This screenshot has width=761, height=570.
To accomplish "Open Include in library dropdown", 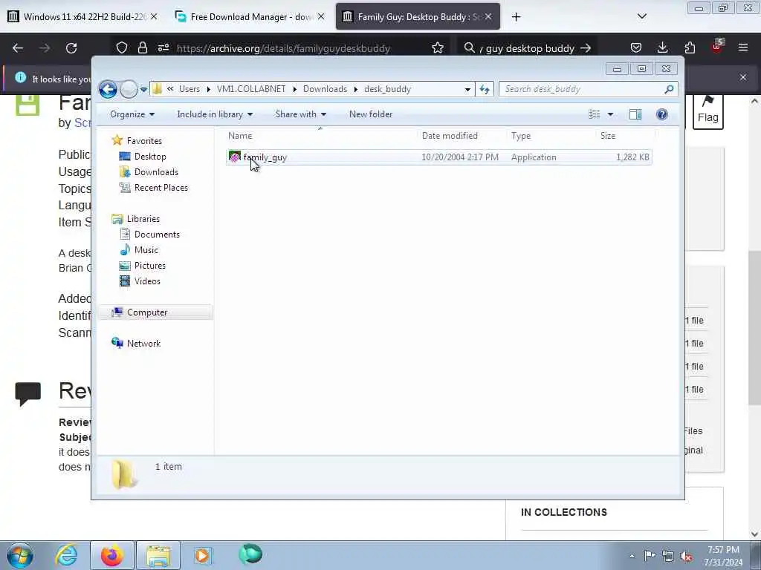I will [x=215, y=114].
